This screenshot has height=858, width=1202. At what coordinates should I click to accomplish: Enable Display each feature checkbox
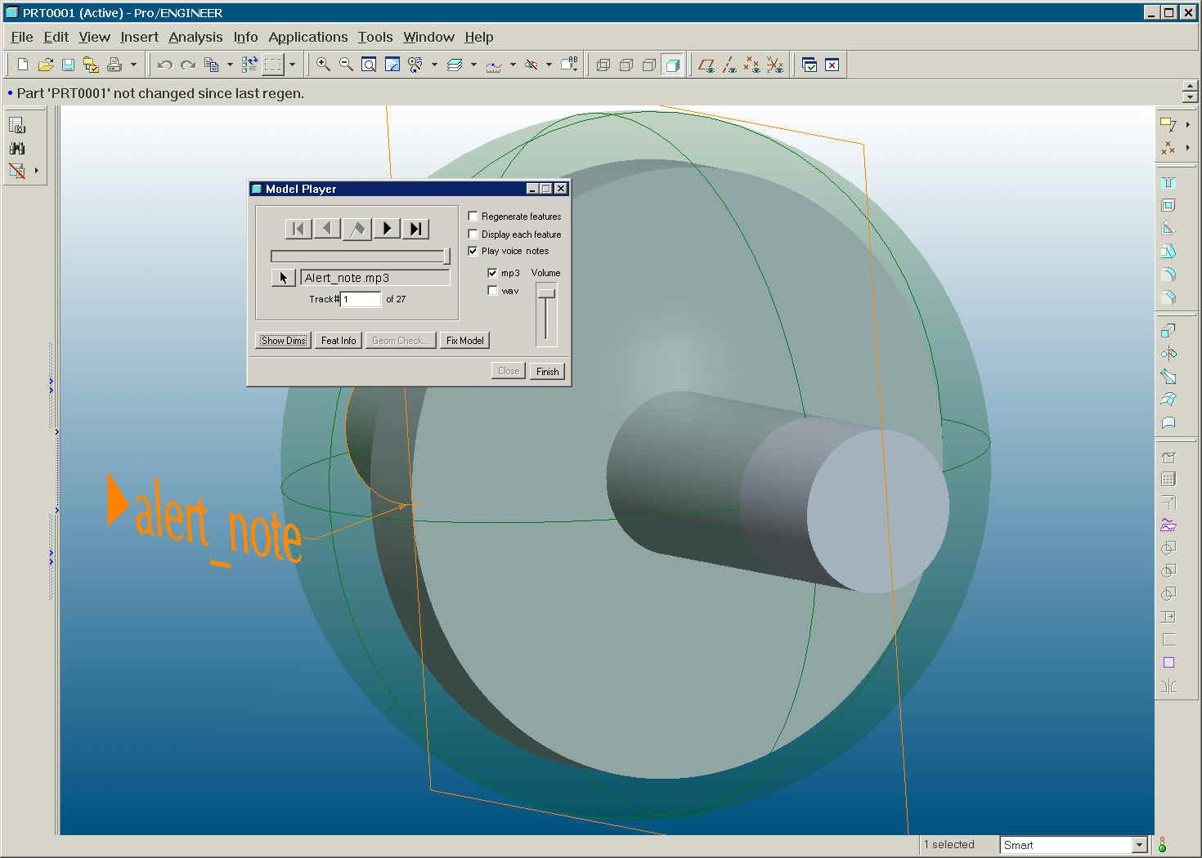[473, 234]
